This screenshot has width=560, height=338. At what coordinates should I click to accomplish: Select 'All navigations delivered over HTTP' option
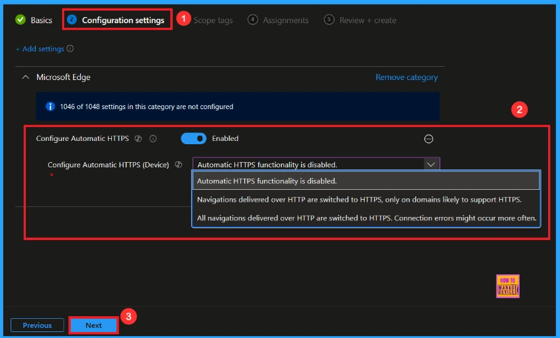pyautogui.click(x=366, y=218)
